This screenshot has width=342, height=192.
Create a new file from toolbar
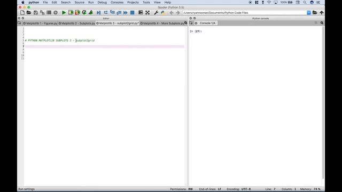[x=22, y=13]
